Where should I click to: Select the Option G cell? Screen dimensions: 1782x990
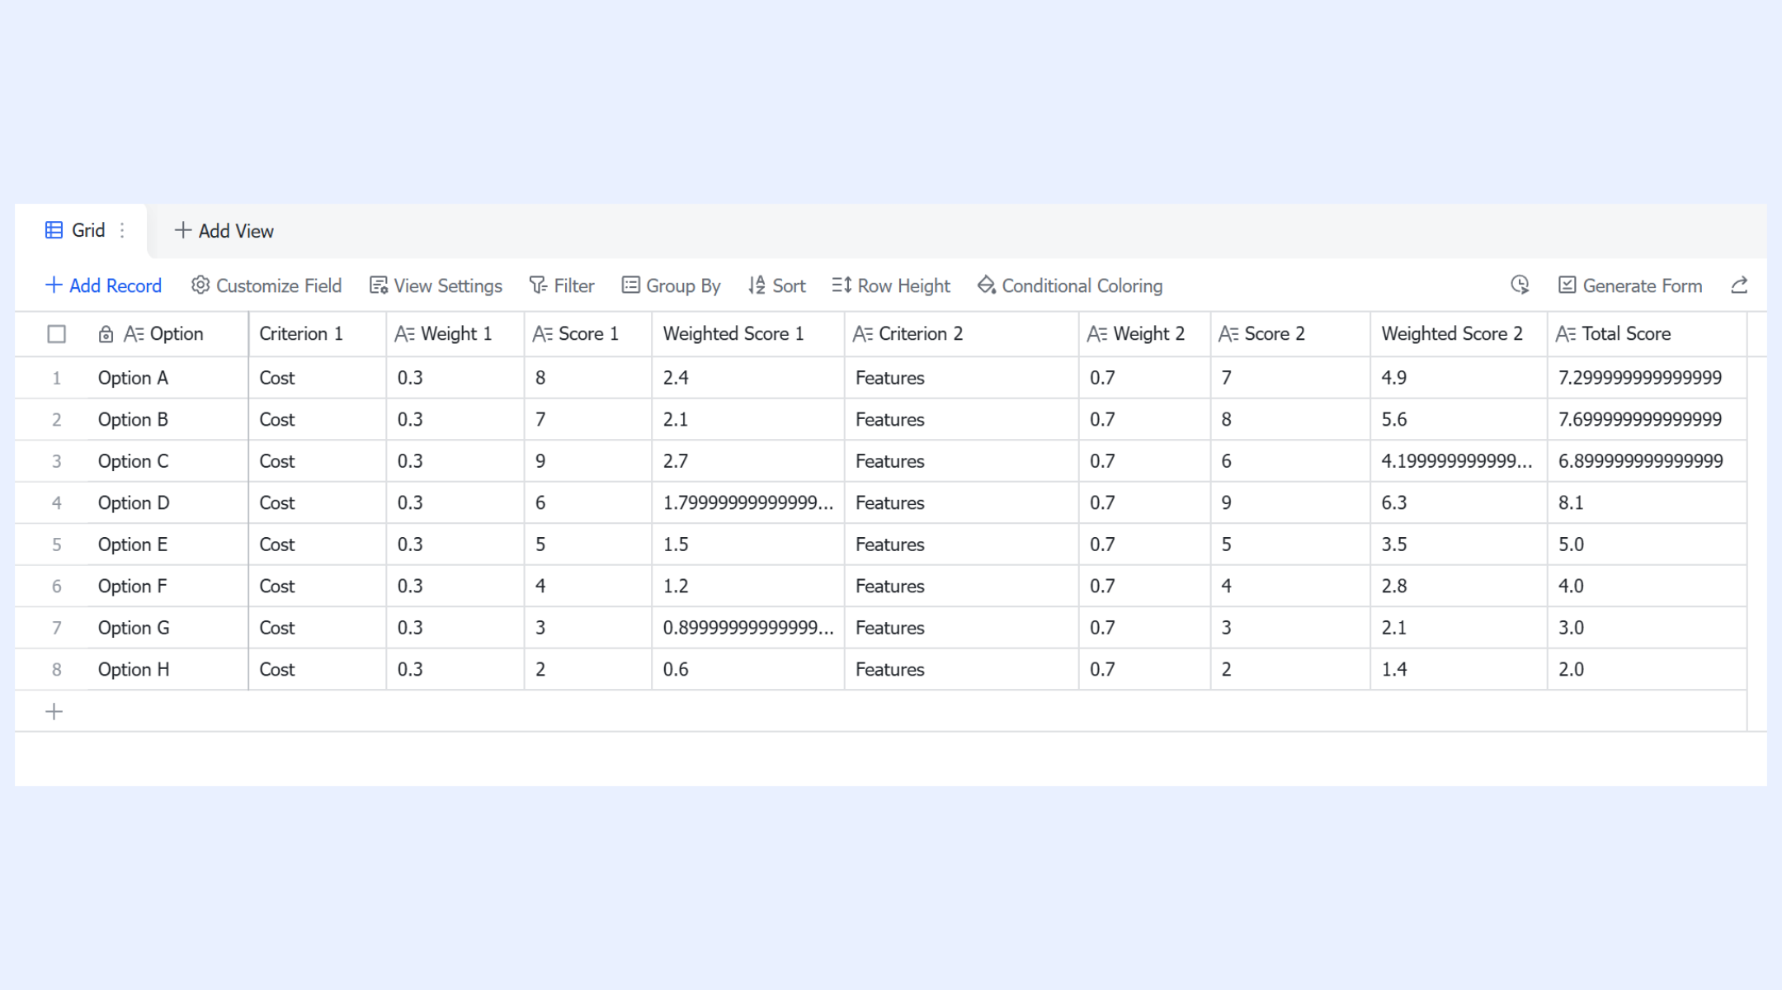tap(168, 628)
